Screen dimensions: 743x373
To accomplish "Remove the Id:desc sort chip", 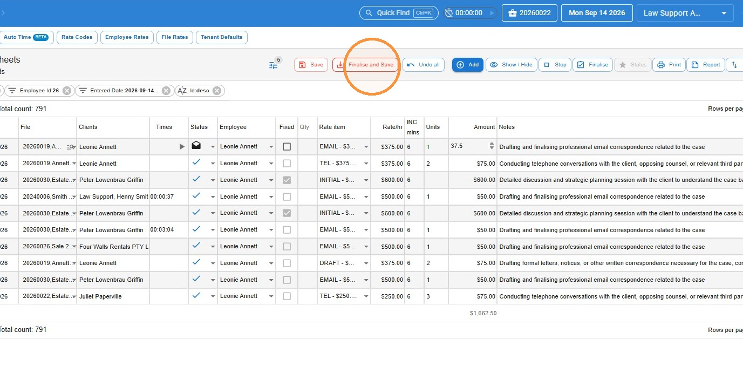I will pyautogui.click(x=217, y=91).
